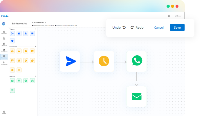Collapse the Triggers section

pos(35,29)
